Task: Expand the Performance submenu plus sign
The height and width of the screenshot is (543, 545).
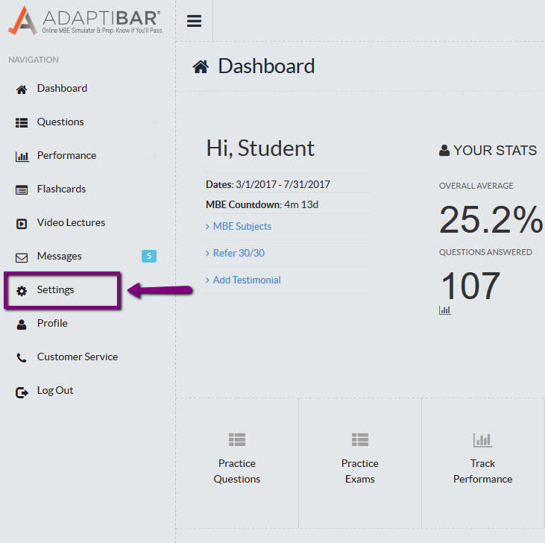Action: pos(155,156)
